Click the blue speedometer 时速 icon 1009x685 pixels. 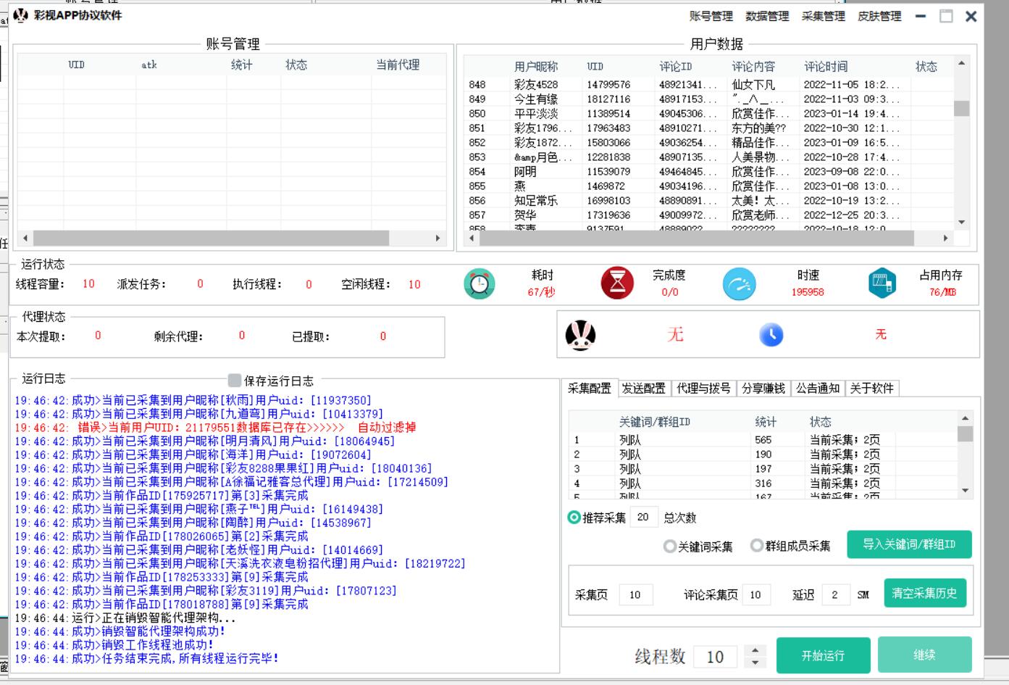[x=739, y=284]
